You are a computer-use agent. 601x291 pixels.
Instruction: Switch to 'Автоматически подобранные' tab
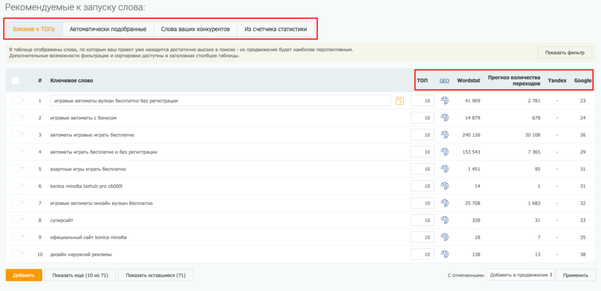click(108, 29)
